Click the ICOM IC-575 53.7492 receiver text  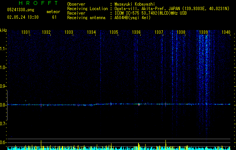click(150, 13)
